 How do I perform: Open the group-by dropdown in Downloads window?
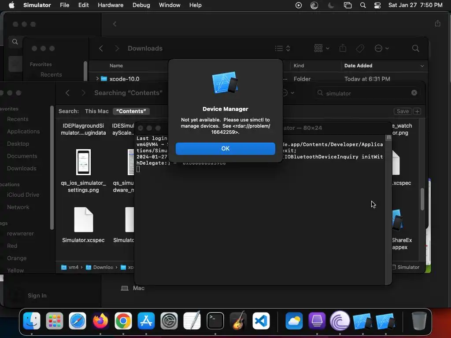pos(322,48)
